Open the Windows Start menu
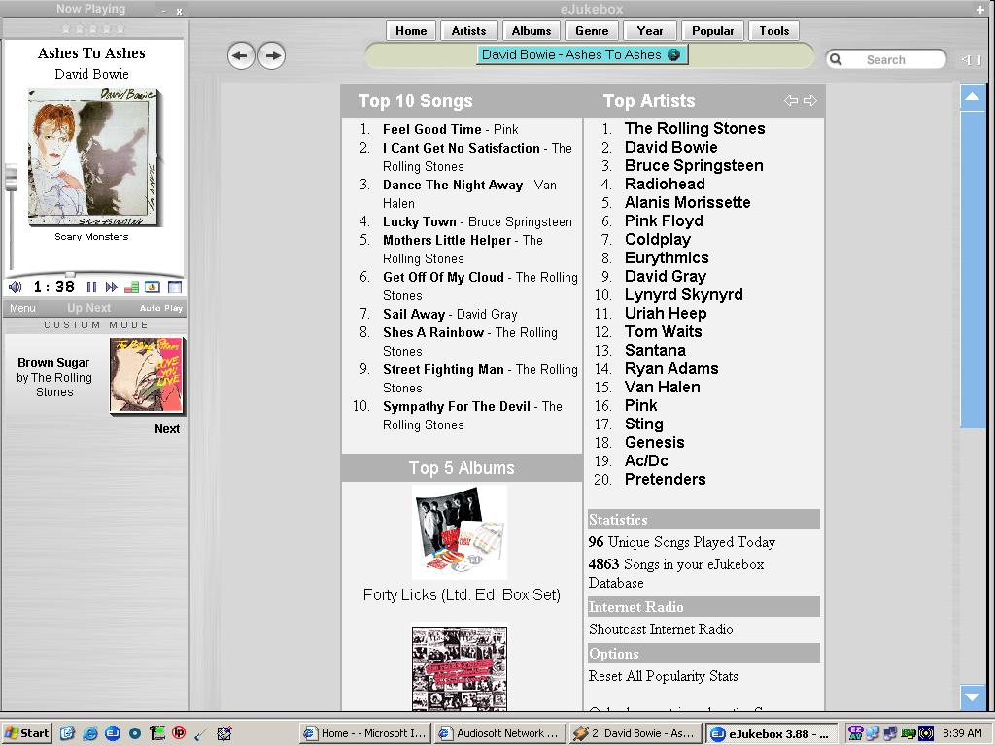995x746 pixels. tap(26, 733)
